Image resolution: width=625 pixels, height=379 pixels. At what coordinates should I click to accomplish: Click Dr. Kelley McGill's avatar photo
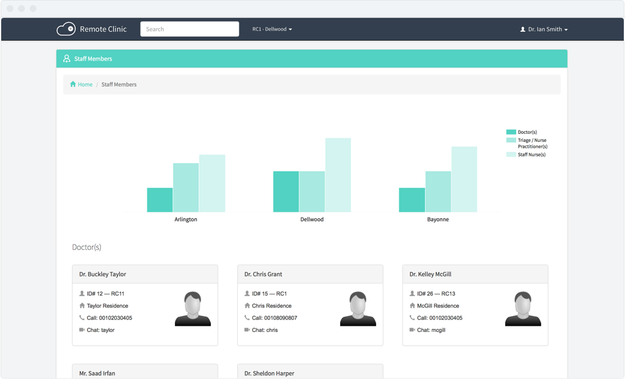coord(523,309)
